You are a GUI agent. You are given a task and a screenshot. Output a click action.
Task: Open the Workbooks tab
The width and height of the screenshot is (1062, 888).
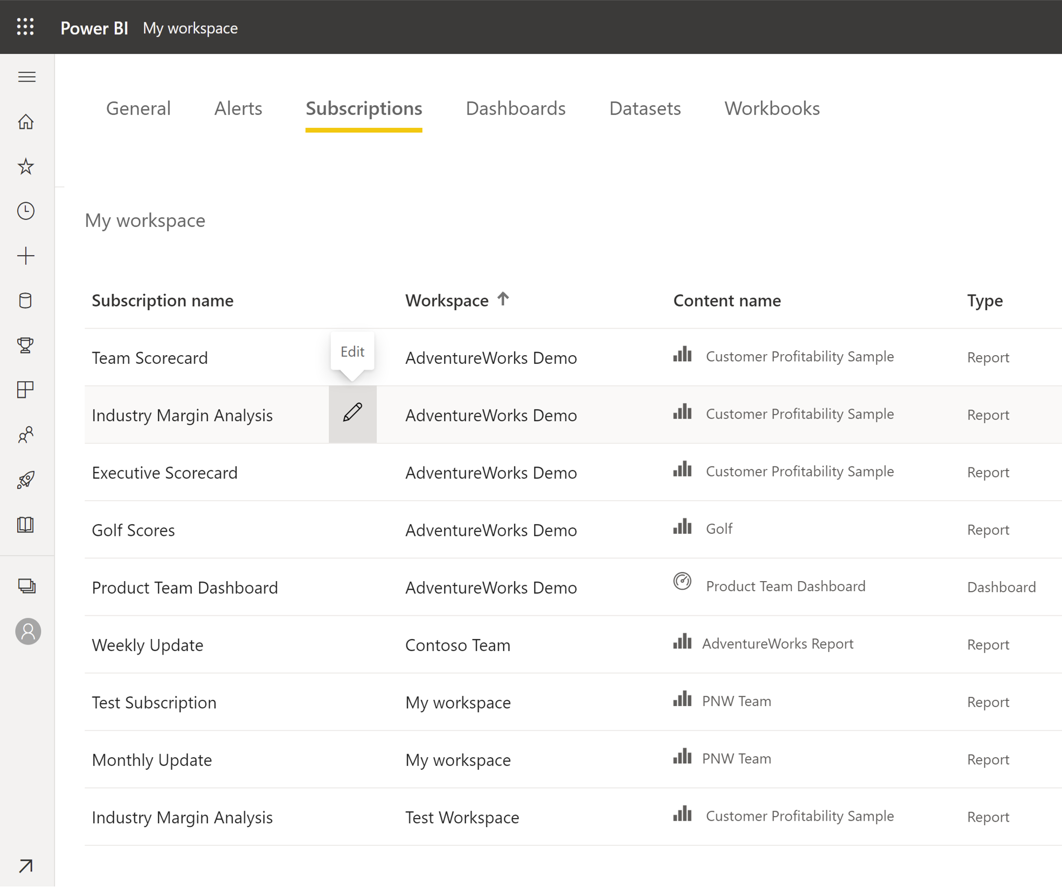click(772, 109)
